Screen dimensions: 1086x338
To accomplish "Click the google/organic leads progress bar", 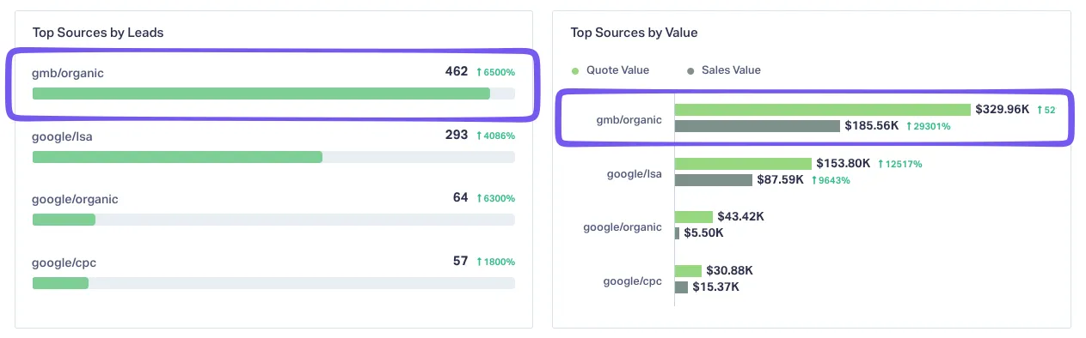I will 273,220.
